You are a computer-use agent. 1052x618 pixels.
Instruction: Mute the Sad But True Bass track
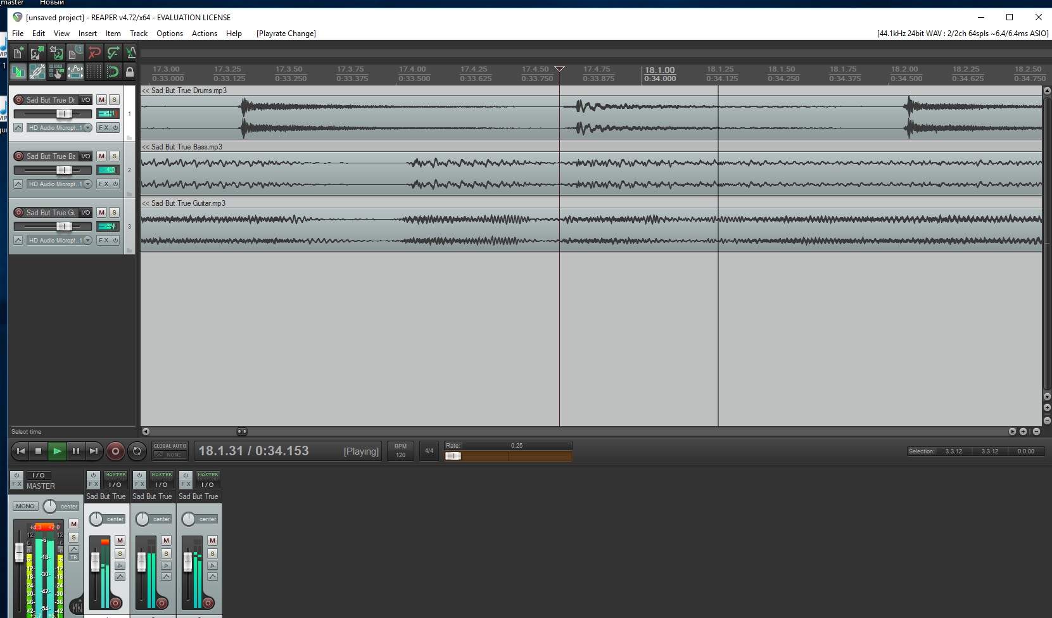click(x=101, y=156)
